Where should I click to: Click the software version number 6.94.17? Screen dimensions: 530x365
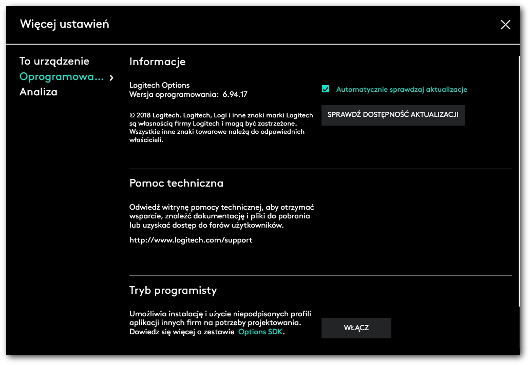pos(235,94)
